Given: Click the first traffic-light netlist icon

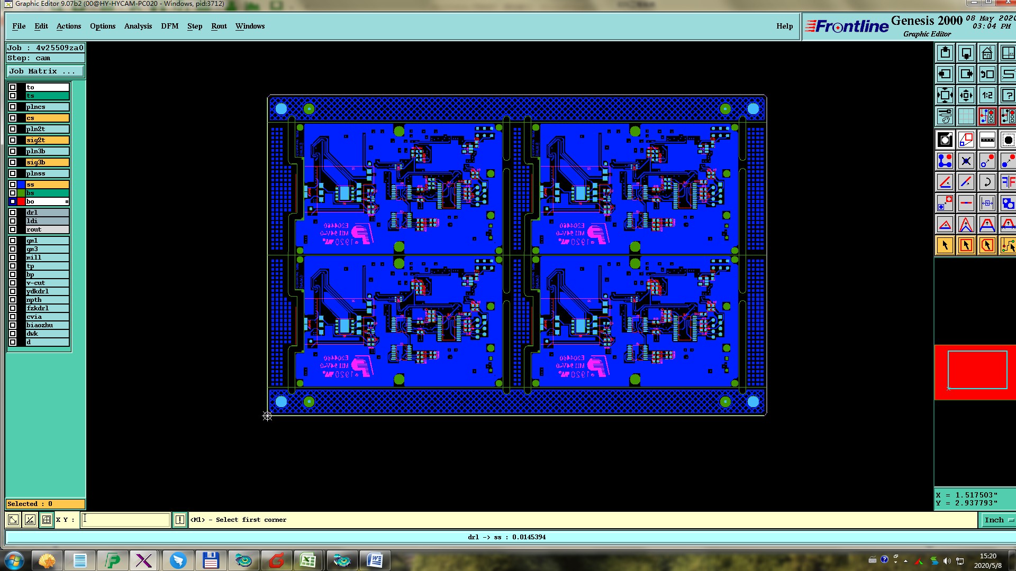Looking at the screenshot, I should pos(987,116).
